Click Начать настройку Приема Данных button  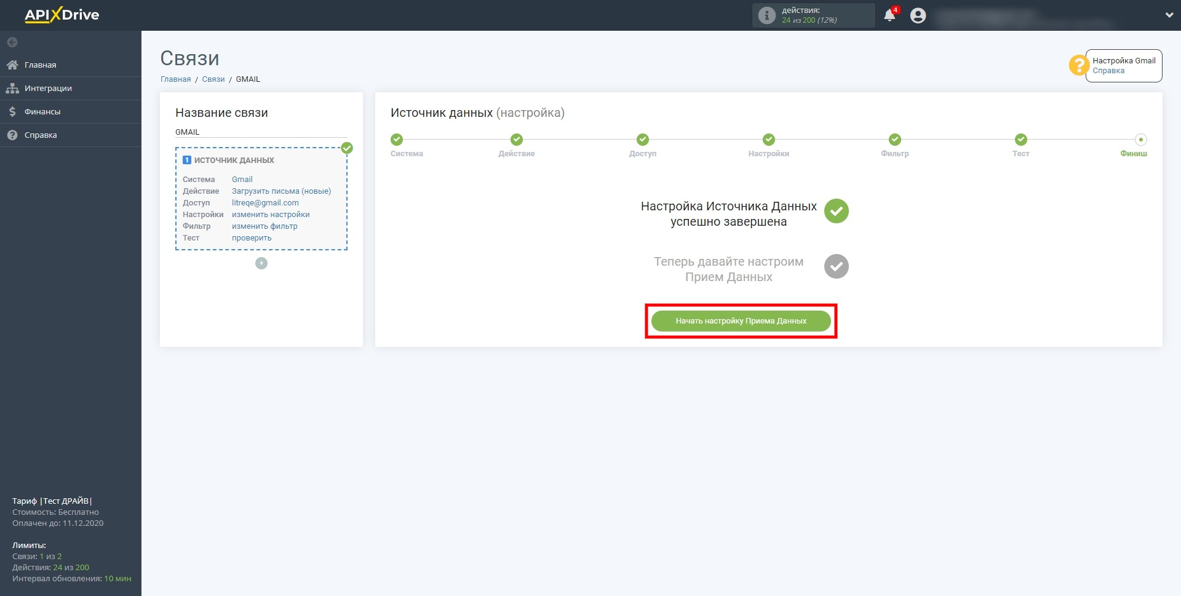pos(741,321)
